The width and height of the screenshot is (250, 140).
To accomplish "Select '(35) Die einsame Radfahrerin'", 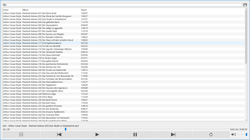I will 124,112.
